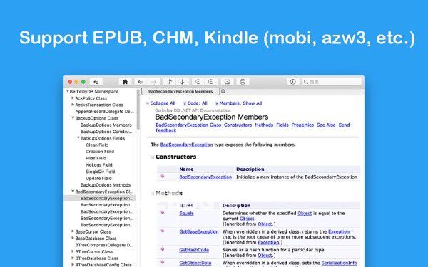
Task: Expand the BaseCursor Class node
Action: click(73, 231)
